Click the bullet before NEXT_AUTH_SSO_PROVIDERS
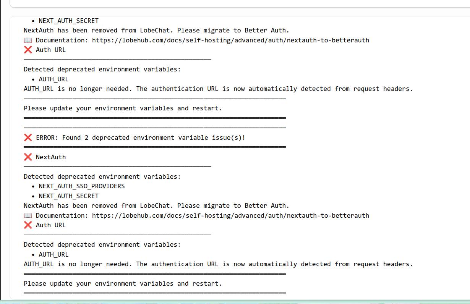This screenshot has height=304, width=470. pyautogui.click(x=33, y=186)
